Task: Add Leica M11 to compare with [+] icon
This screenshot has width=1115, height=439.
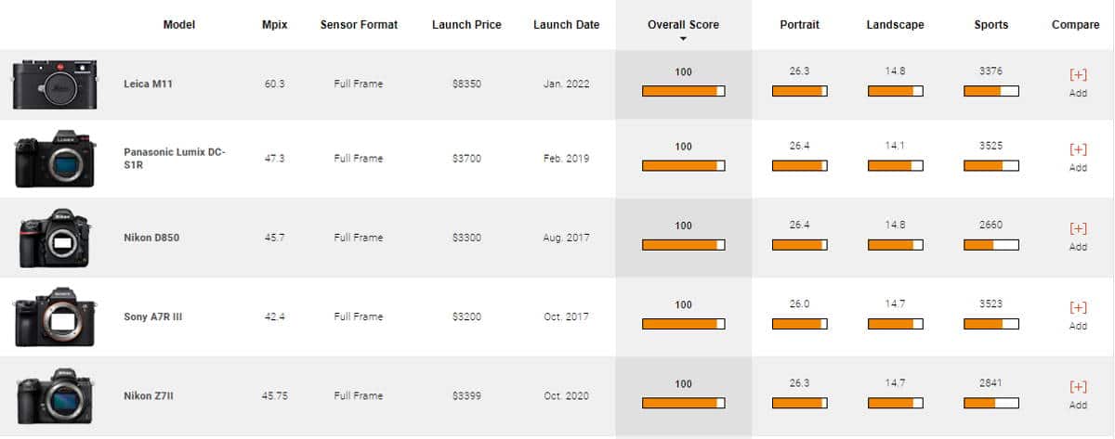Action: tap(1078, 83)
